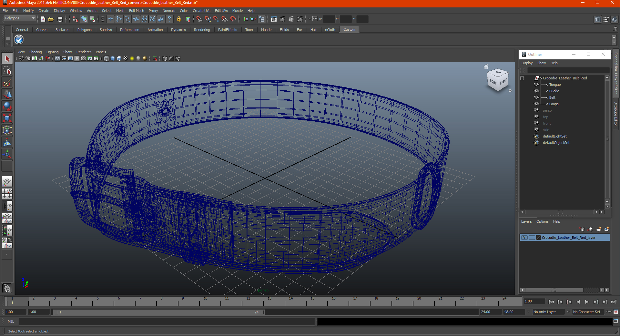Open the Outliner Display menu
The height and width of the screenshot is (336, 620).
[x=527, y=63]
